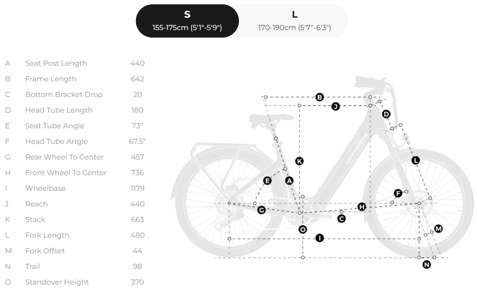
Task: Click the M fork offset marker
Action: click(438, 229)
